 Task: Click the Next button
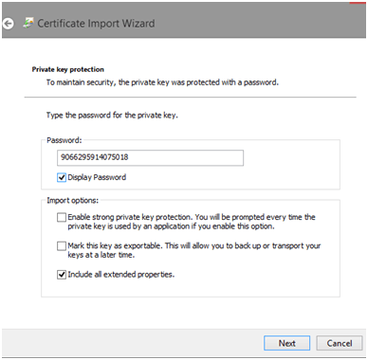286,343
